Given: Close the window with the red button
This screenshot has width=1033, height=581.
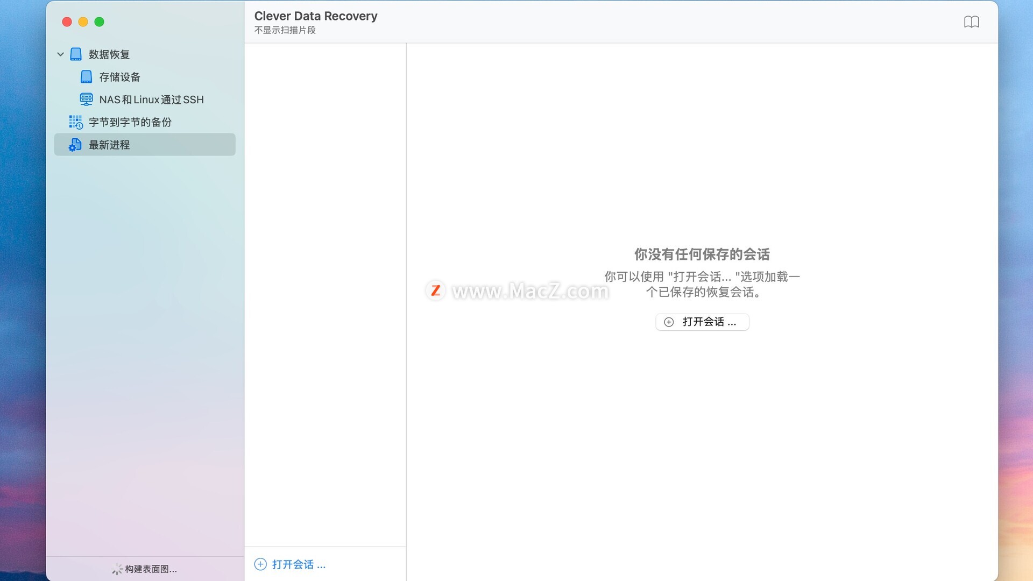Looking at the screenshot, I should coord(67,22).
